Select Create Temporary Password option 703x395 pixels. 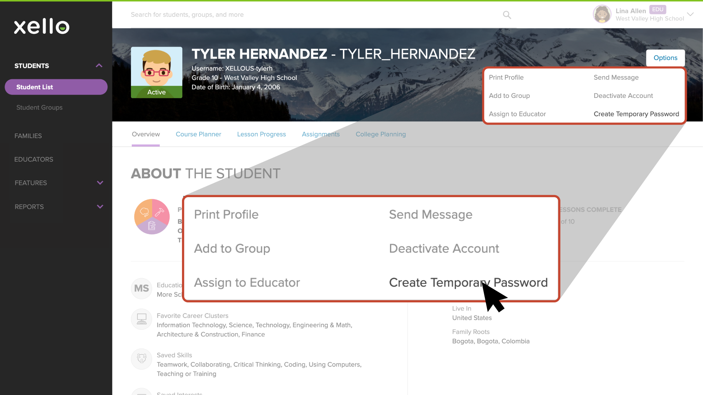tap(636, 114)
